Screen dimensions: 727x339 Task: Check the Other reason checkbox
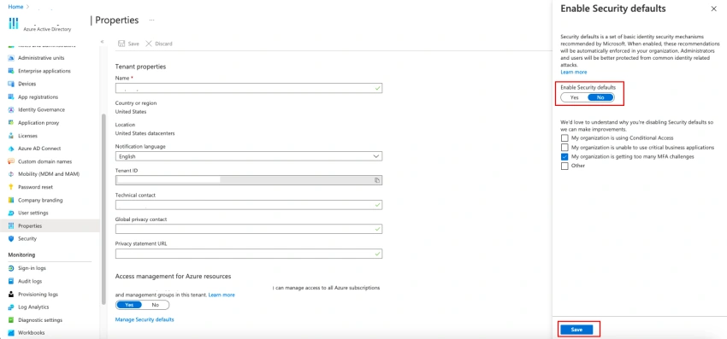coord(564,166)
